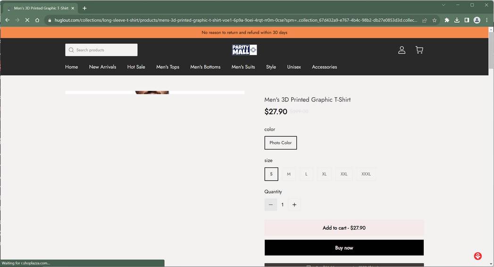Select size XL
494x267 pixels.
click(x=324, y=174)
